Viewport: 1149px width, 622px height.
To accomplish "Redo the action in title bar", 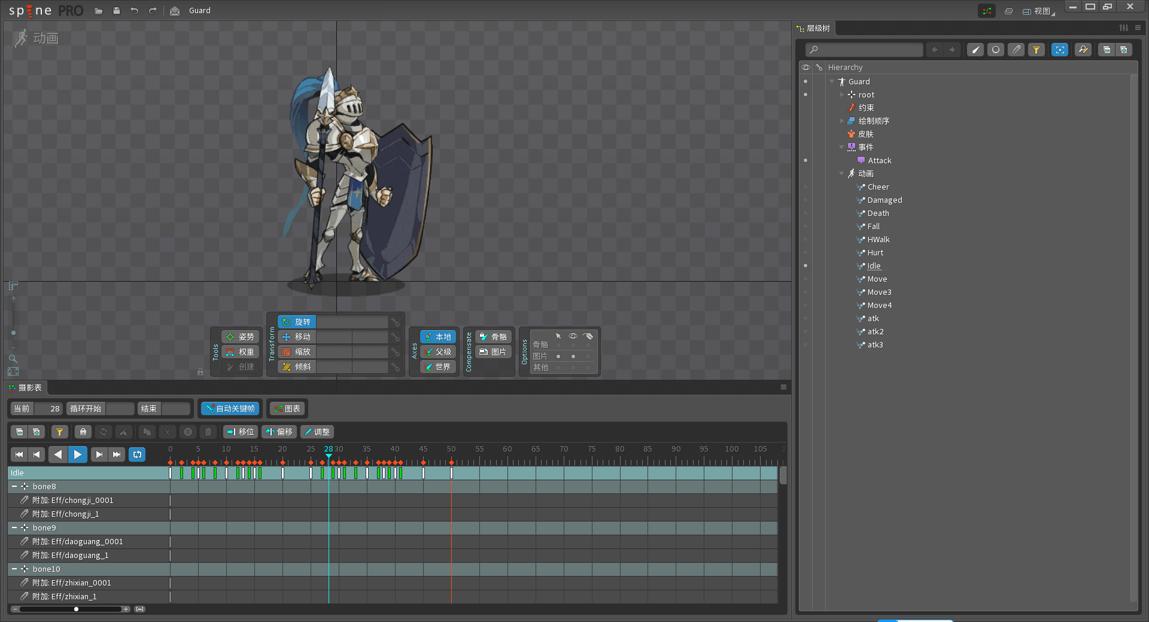I will tap(153, 11).
